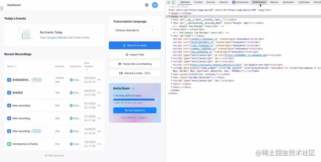Open the vendors.1ae34ea2.js script link

(x=204, y=39)
